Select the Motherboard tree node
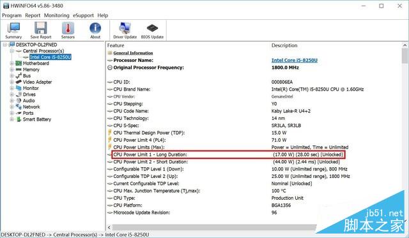Screen dimensions: 409x238 36,63
